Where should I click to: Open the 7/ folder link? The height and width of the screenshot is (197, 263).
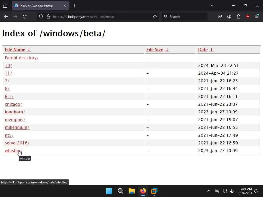[x=7, y=81]
